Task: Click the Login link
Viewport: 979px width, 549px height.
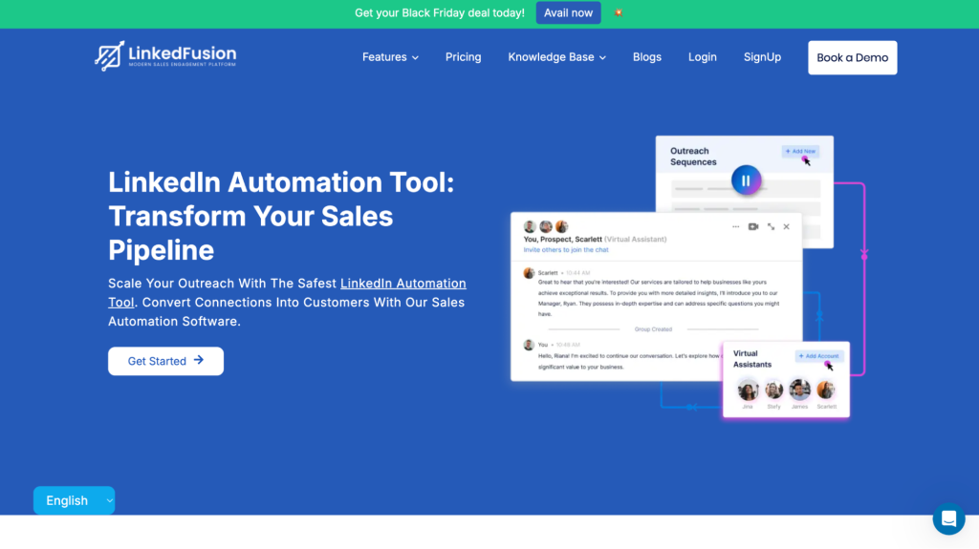Action: (703, 56)
